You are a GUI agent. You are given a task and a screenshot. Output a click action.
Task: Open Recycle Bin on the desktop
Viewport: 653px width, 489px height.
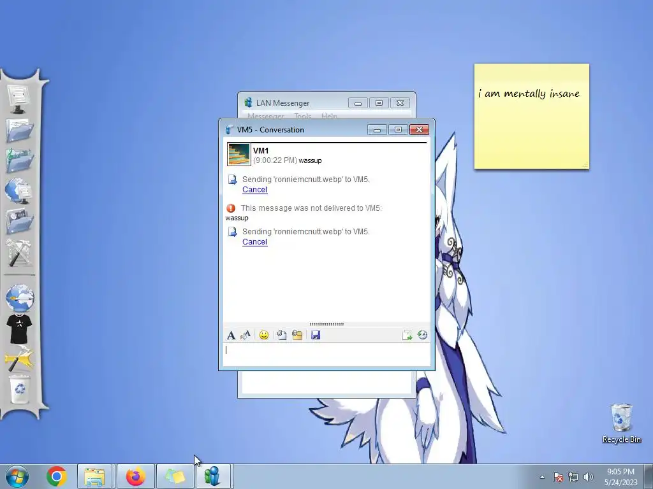point(621,423)
